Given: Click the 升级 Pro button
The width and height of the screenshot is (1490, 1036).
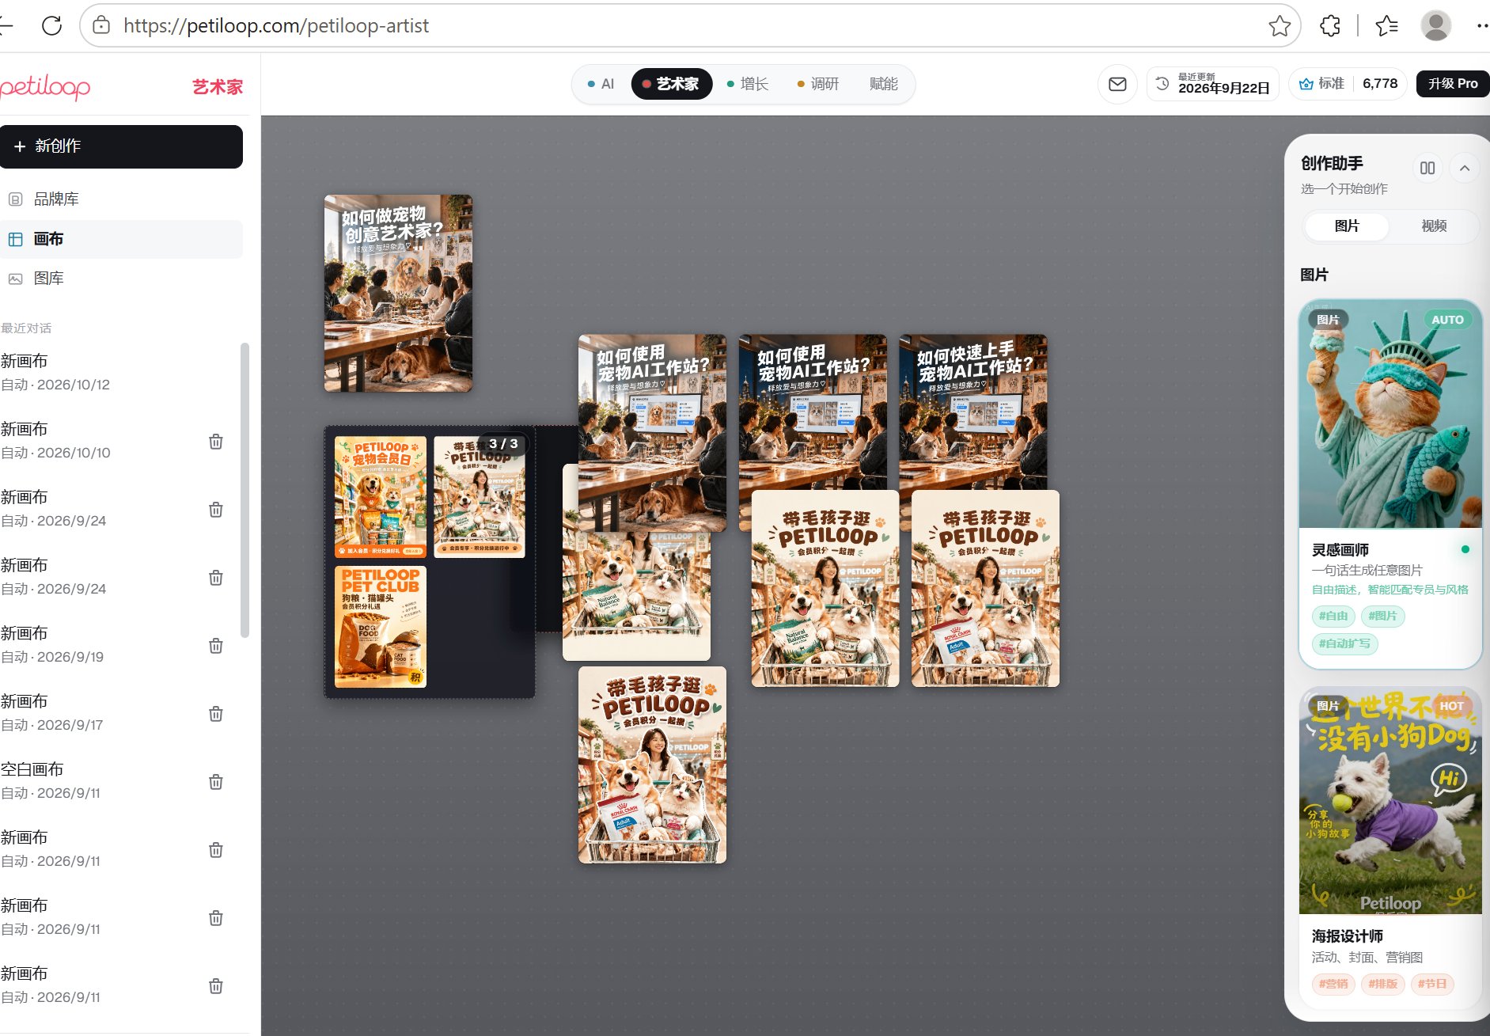Looking at the screenshot, I should point(1453,84).
